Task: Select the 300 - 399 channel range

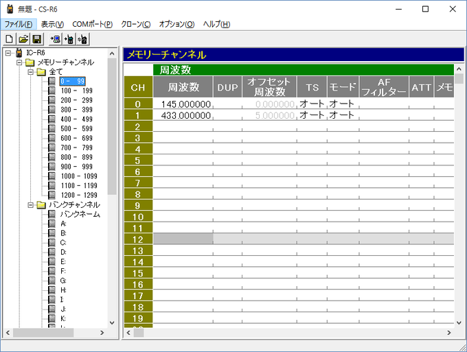Action: click(77, 110)
